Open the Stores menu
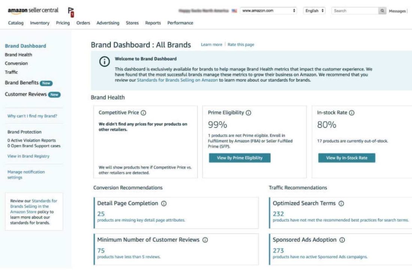This screenshot has width=412, height=270. tap(132, 23)
